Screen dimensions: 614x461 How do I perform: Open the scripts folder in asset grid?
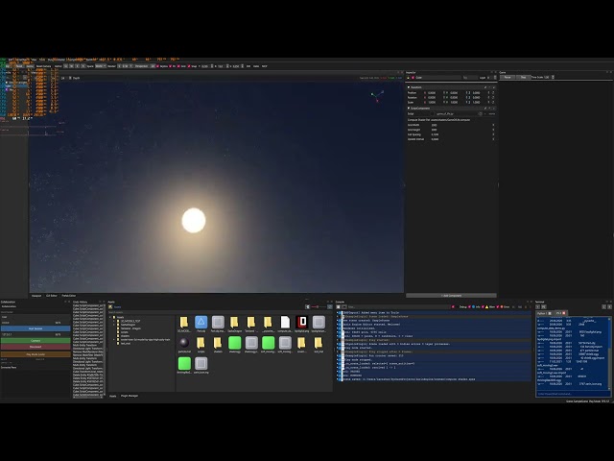click(201, 343)
